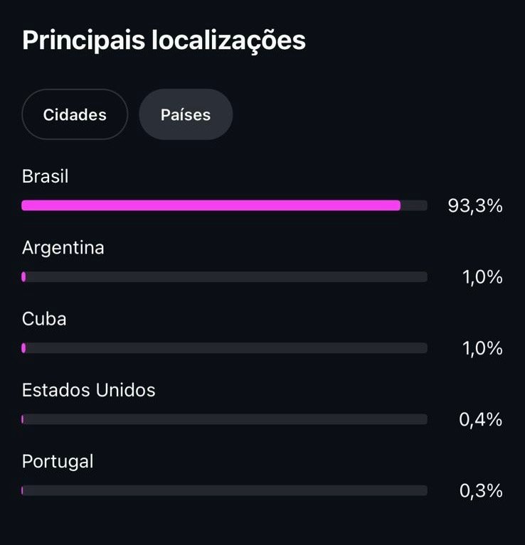Screen dimensions: 525x545
Task: Select the Países tab
Action: (x=186, y=114)
